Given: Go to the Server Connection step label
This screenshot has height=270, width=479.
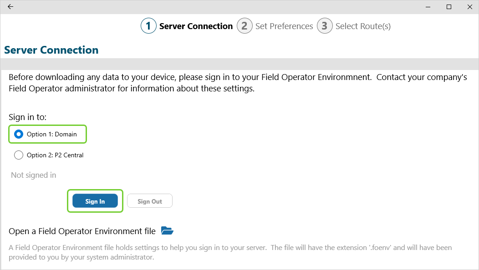Looking at the screenshot, I should [x=196, y=26].
